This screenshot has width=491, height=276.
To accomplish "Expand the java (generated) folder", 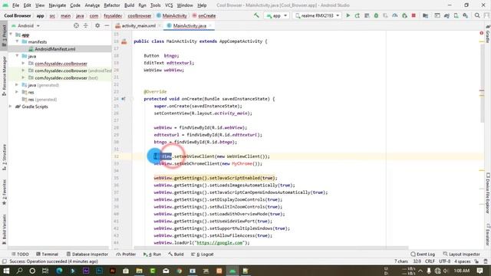I will (x=17, y=85).
